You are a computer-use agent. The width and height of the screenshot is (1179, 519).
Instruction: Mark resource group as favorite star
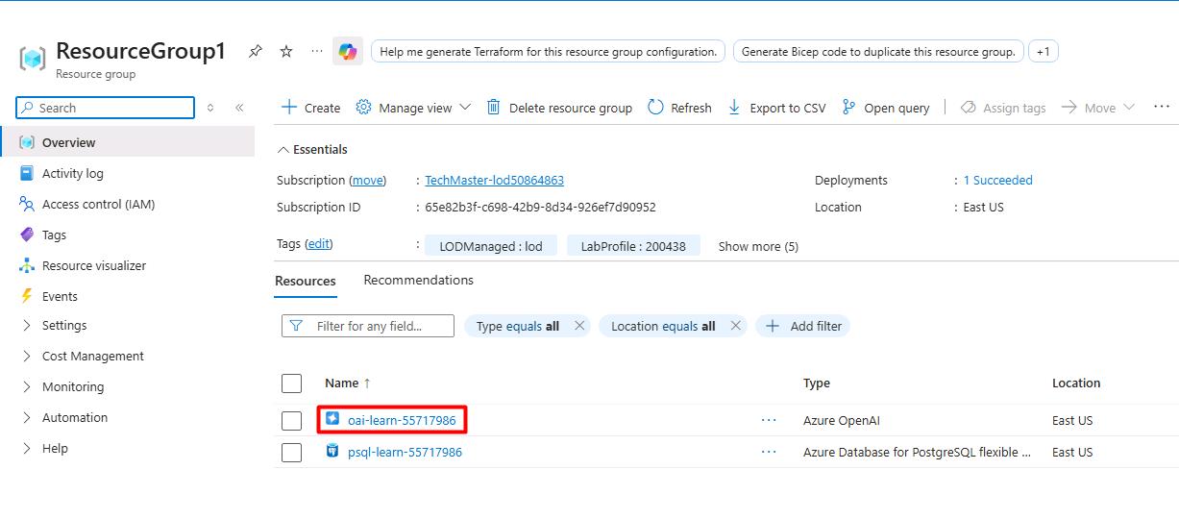[286, 52]
